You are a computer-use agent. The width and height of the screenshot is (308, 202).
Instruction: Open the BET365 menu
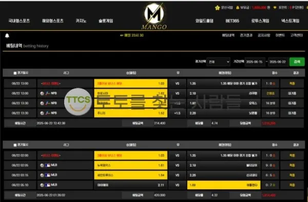(x=232, y=21)
